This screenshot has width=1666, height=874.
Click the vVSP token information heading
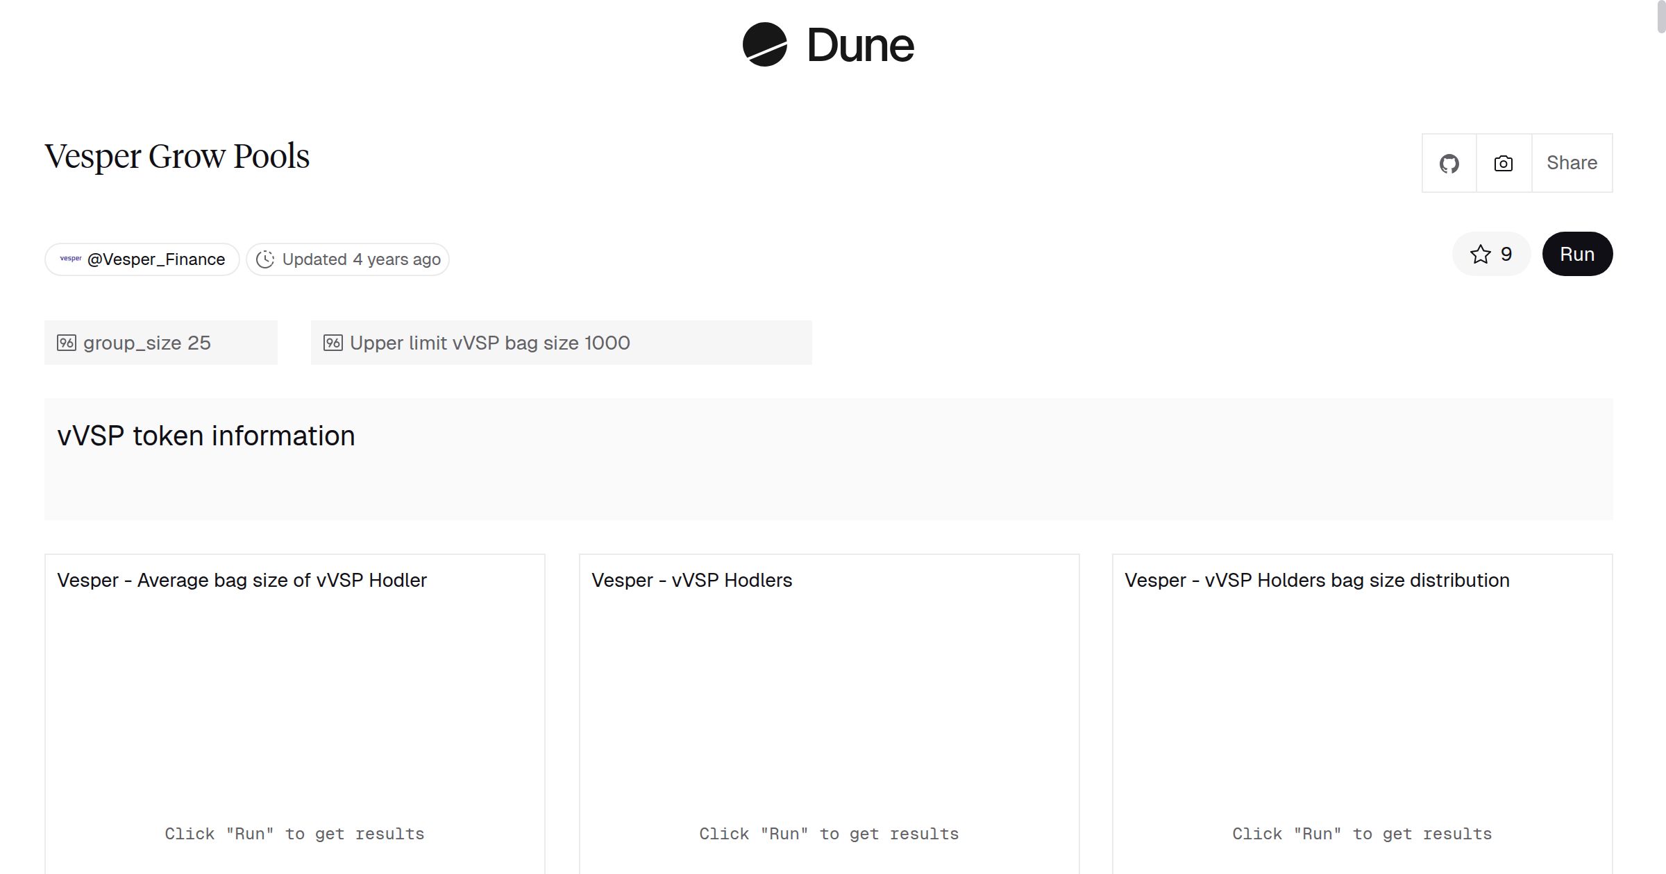pyautogui.click(x=206, y=436)
